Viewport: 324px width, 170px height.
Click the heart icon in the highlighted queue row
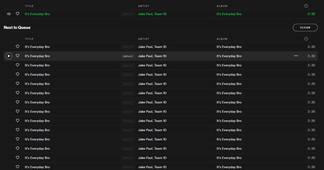18,56
